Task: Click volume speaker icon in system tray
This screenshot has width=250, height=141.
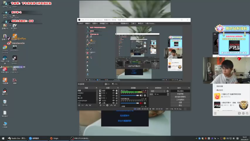Action: [227, 138]
